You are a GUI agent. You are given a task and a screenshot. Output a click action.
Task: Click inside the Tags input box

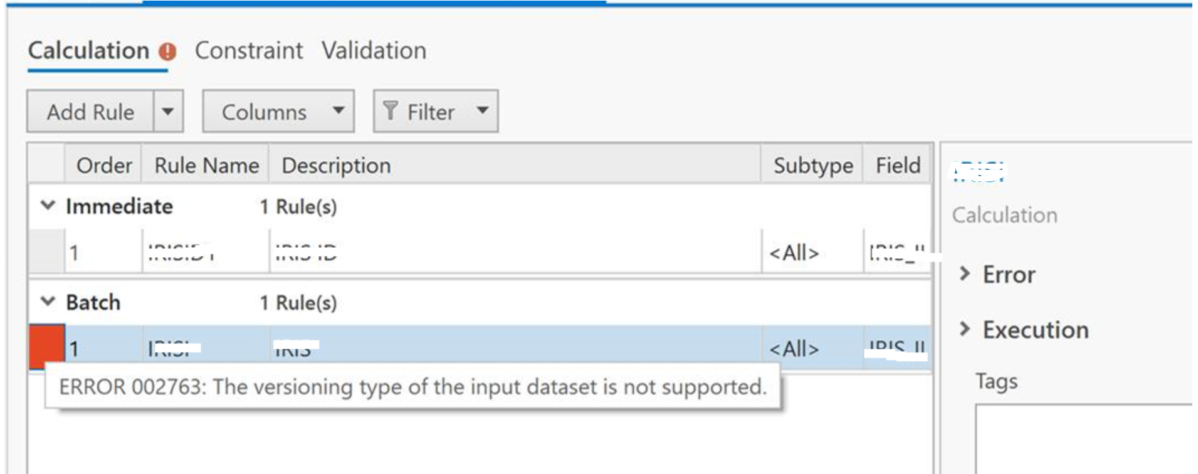1085,439
